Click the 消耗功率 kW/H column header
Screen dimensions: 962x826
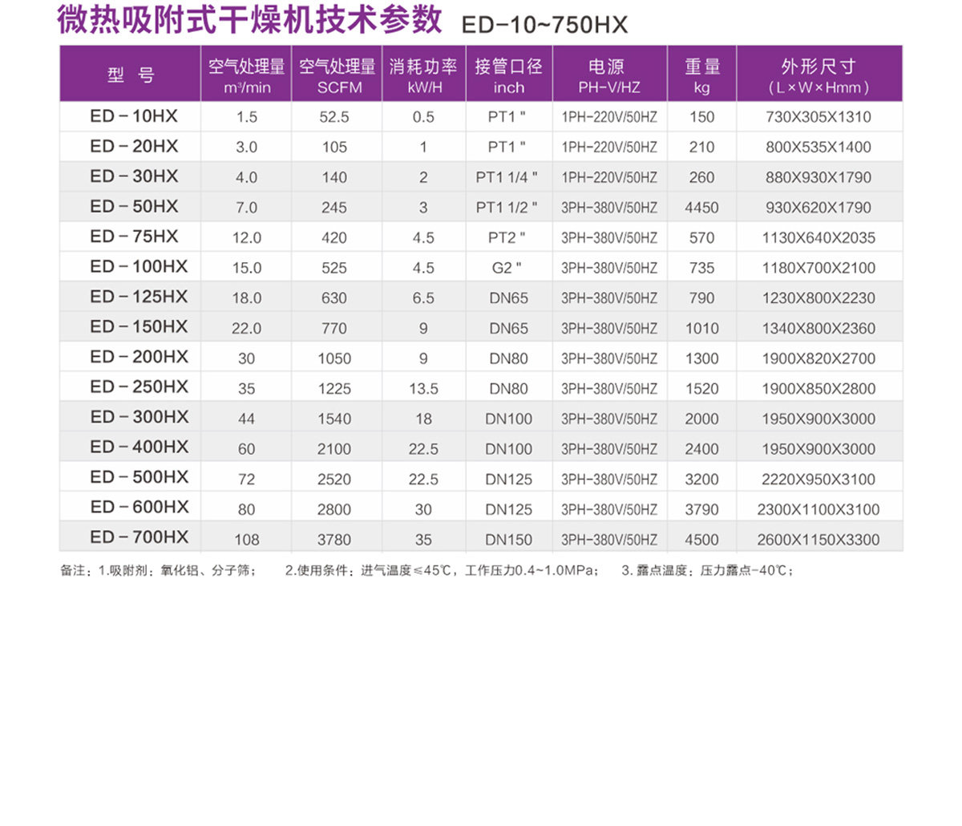click(x=423, y=75)
